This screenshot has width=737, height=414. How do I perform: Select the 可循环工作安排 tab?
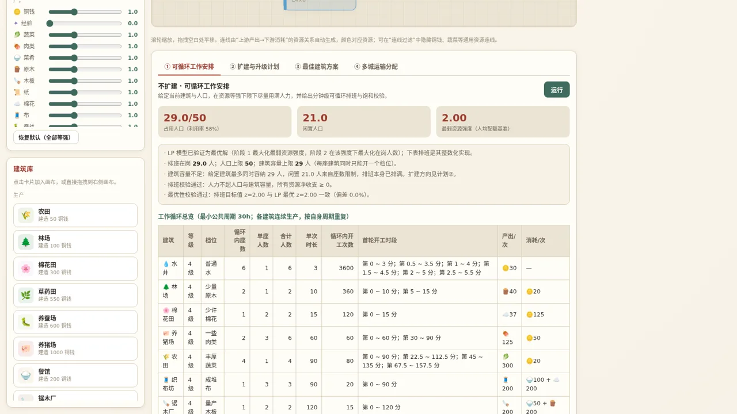point(189,67)
